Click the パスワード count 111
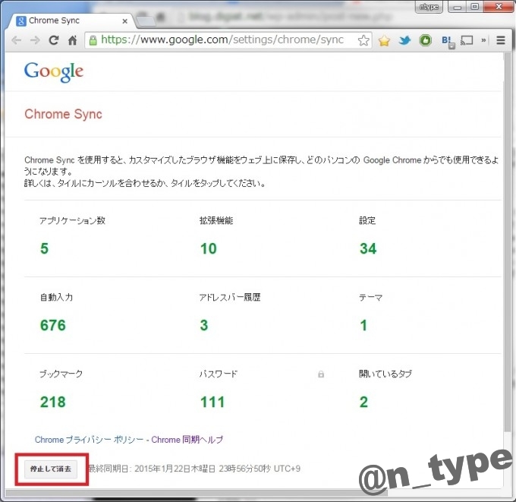The height and width of the screenshot is (502, 516). pyautogui.click(x=212, y=402)
